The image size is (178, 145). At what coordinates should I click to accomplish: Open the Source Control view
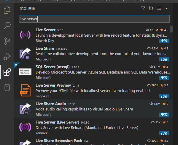coord(7,41)
